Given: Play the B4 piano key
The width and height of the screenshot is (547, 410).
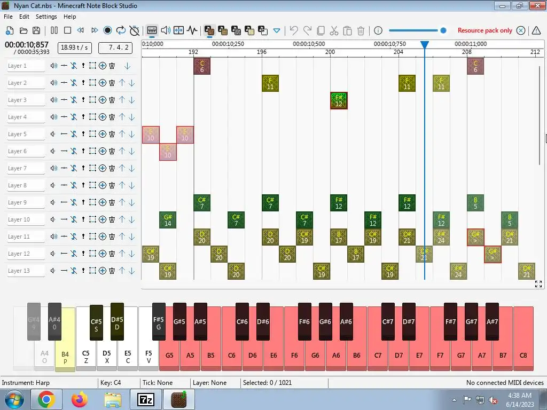Looking at the screenshot, I should point(65,355).
